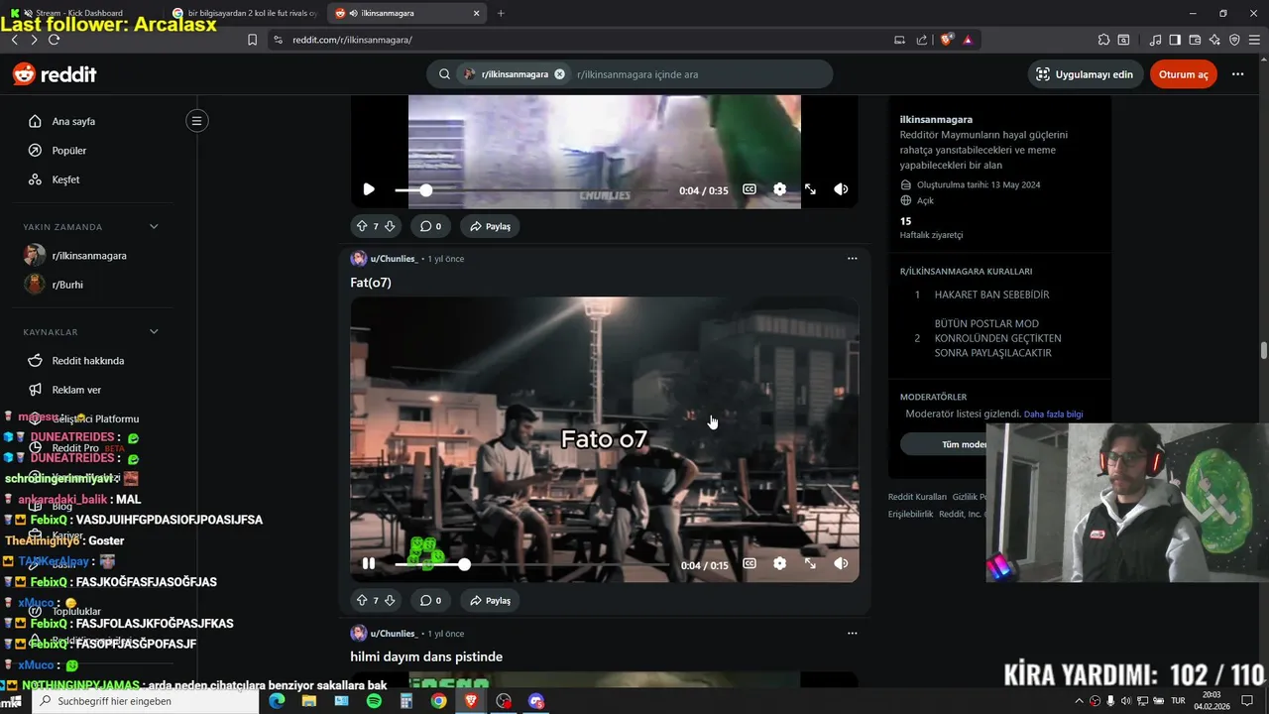Mute the Fat(o7) video
This screenshot has width=1269, height=714.
click(841, 563)
